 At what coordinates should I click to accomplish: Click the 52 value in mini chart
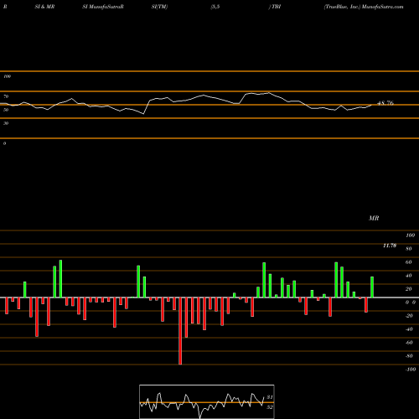pyautogui.click(x=270, y=407)
